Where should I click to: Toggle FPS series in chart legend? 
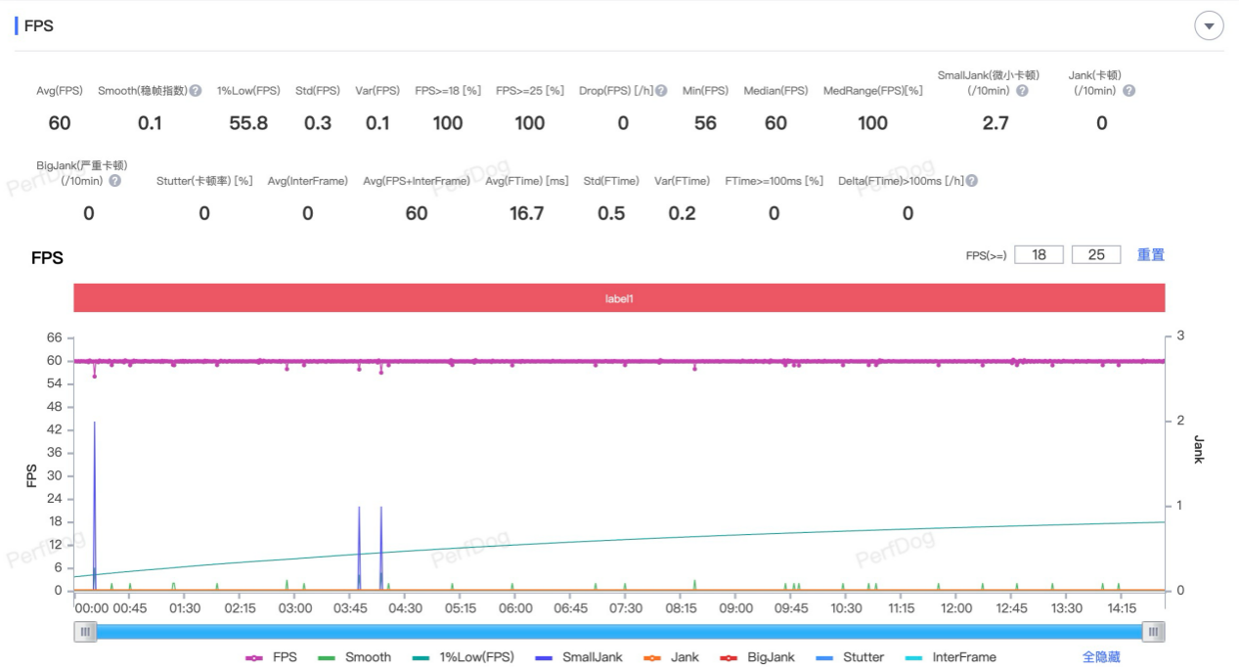click(x=271, y=657)
